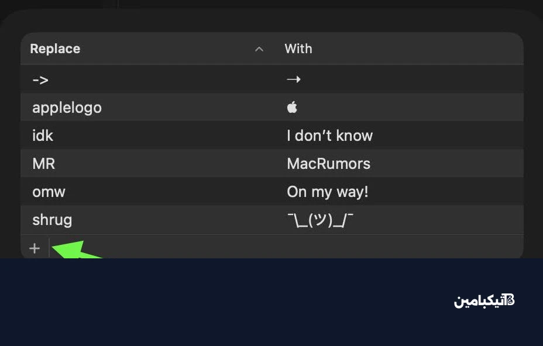543x346 pixels.
Task: Click the Technobamin Persian text label
Action: tap(478, 301)
